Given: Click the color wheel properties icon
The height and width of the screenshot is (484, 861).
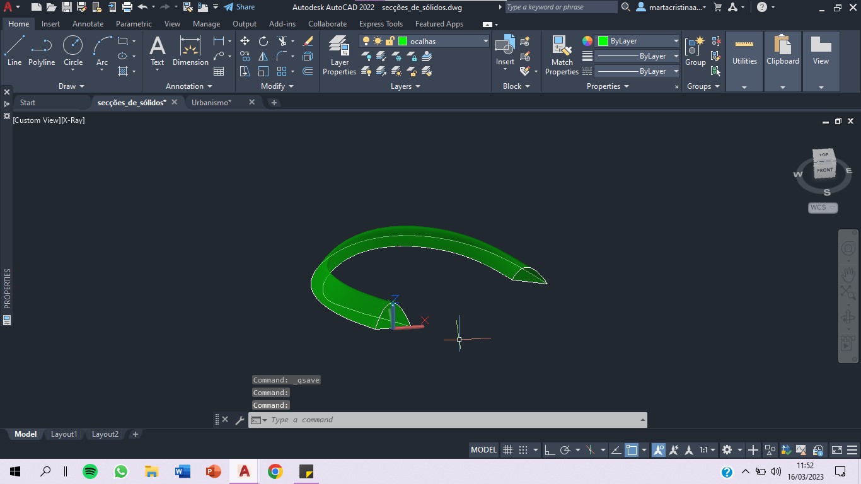Looking at the screenshot, I should (x=587, y=41).
